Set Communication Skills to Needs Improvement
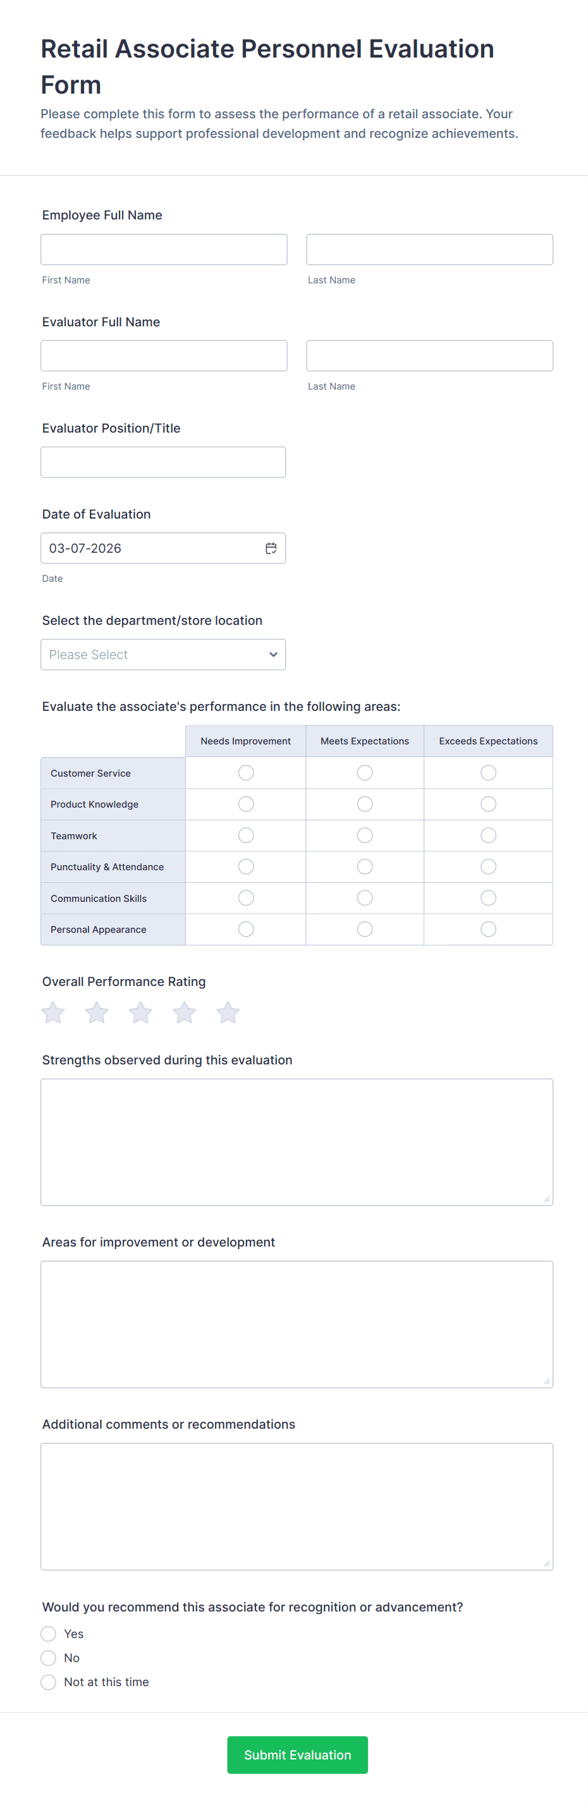The height and width of the screenshot is (1805, 588). (x=246, y=897)
